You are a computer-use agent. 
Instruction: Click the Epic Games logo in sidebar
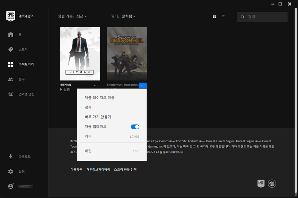coord(11,16)
